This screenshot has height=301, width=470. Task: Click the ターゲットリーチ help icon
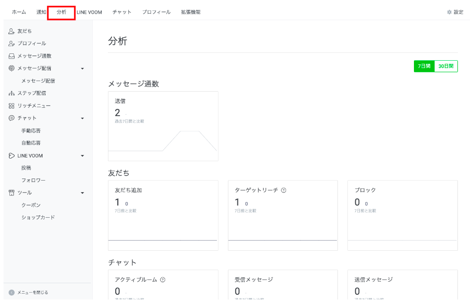[x=283, y=190]
